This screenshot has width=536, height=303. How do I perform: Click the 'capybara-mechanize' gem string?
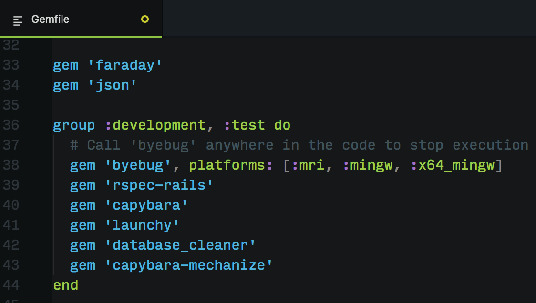pos(190,265)
